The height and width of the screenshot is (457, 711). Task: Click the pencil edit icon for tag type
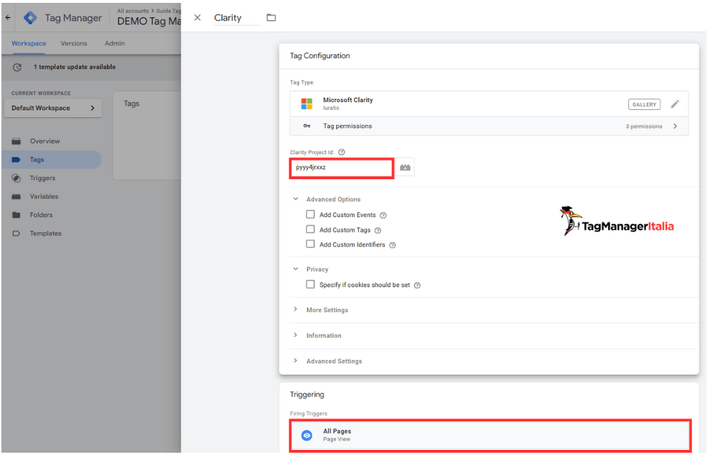tap(675, 104)
